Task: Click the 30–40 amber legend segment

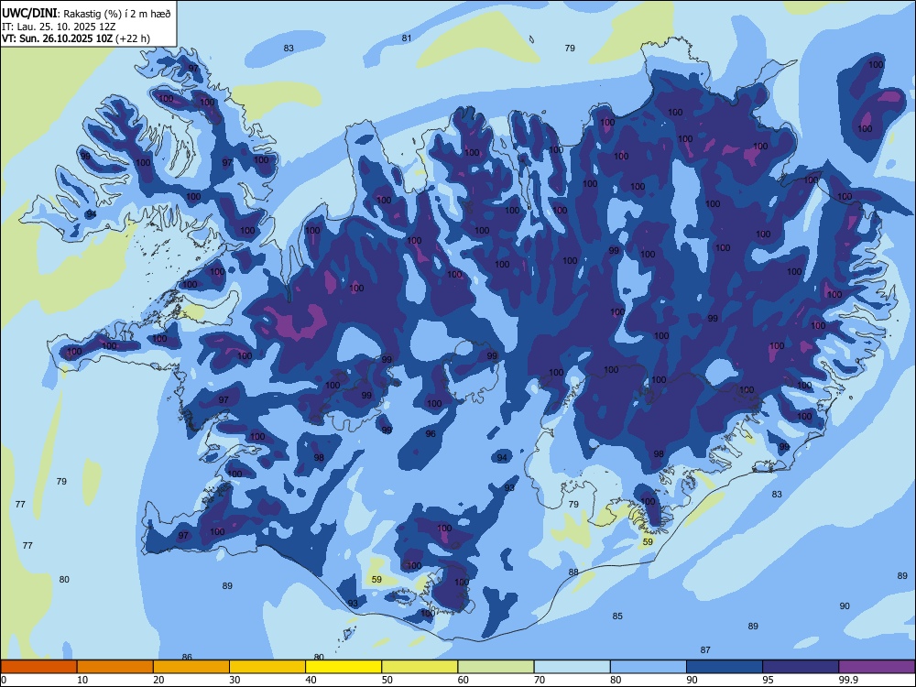Action: click(x=267, y=667)
